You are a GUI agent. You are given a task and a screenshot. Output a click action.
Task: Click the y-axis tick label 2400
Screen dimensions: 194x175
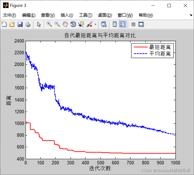pyautogui.click(x=19, y=41)
